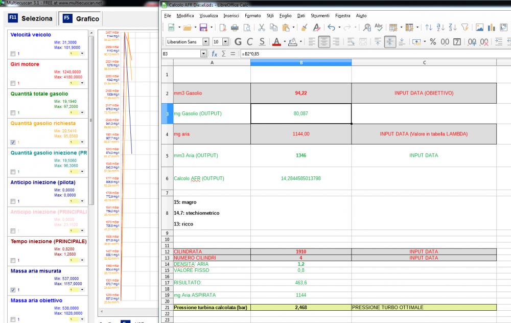Open the font name Liberation Sans dropdown

point(206,42)
